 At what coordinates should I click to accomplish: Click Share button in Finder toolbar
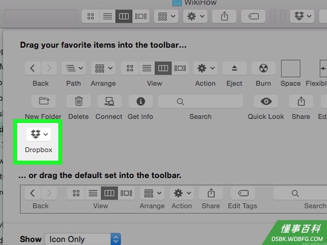click(224, 16)
